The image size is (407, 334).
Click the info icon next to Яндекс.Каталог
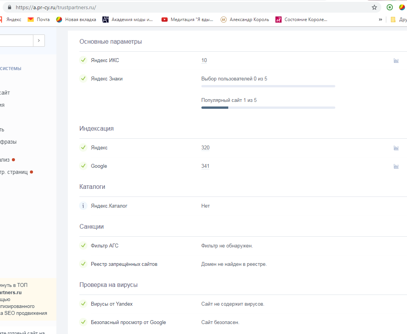[x=83, y=206]
